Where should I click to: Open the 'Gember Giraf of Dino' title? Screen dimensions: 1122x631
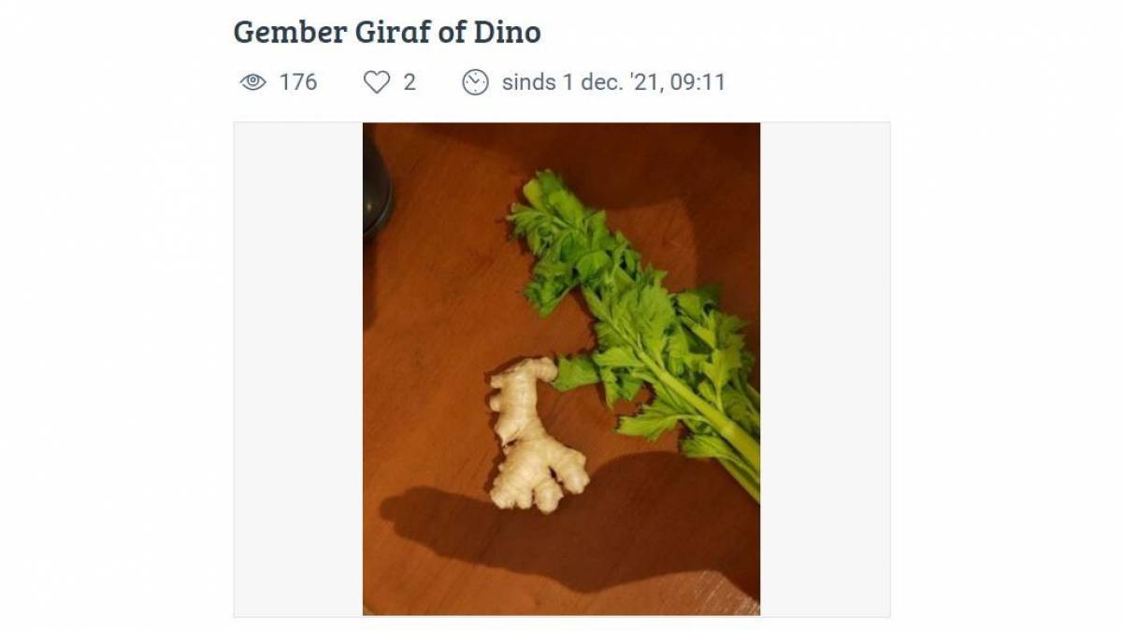(387, 32)
